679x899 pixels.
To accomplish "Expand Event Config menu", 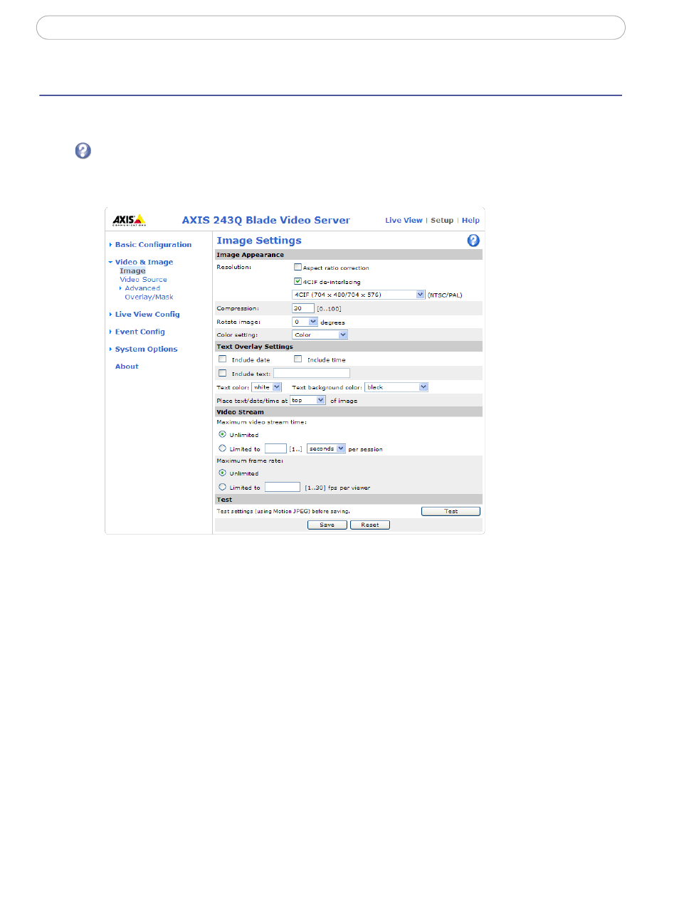I will tap(140, 332).
